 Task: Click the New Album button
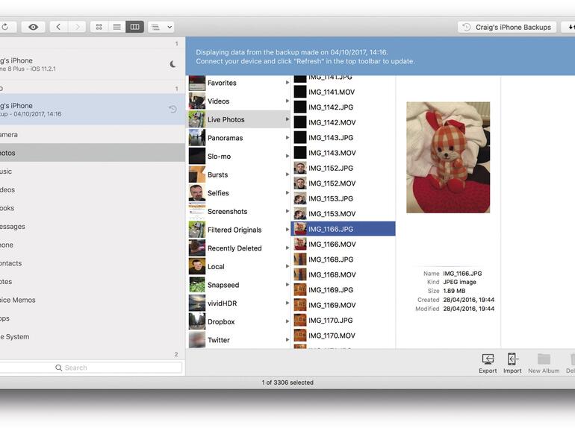544,363
